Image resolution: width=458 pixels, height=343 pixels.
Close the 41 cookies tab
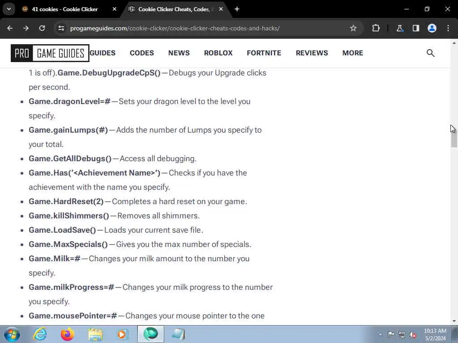pos(114,9)
